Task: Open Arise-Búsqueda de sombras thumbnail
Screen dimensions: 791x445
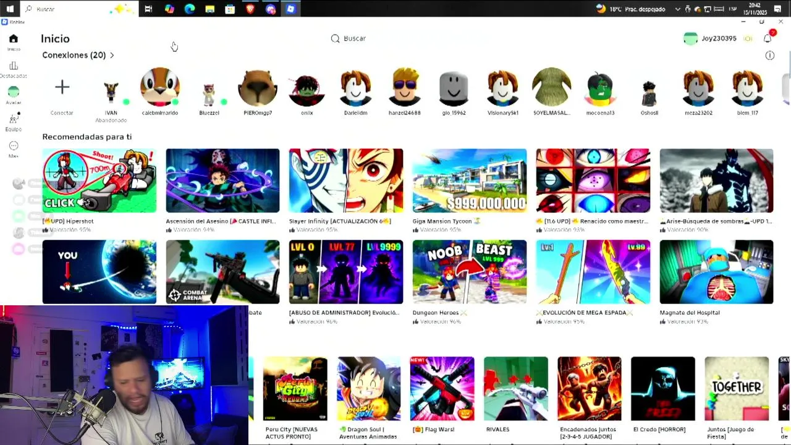Action: click(x=716, y=180)
